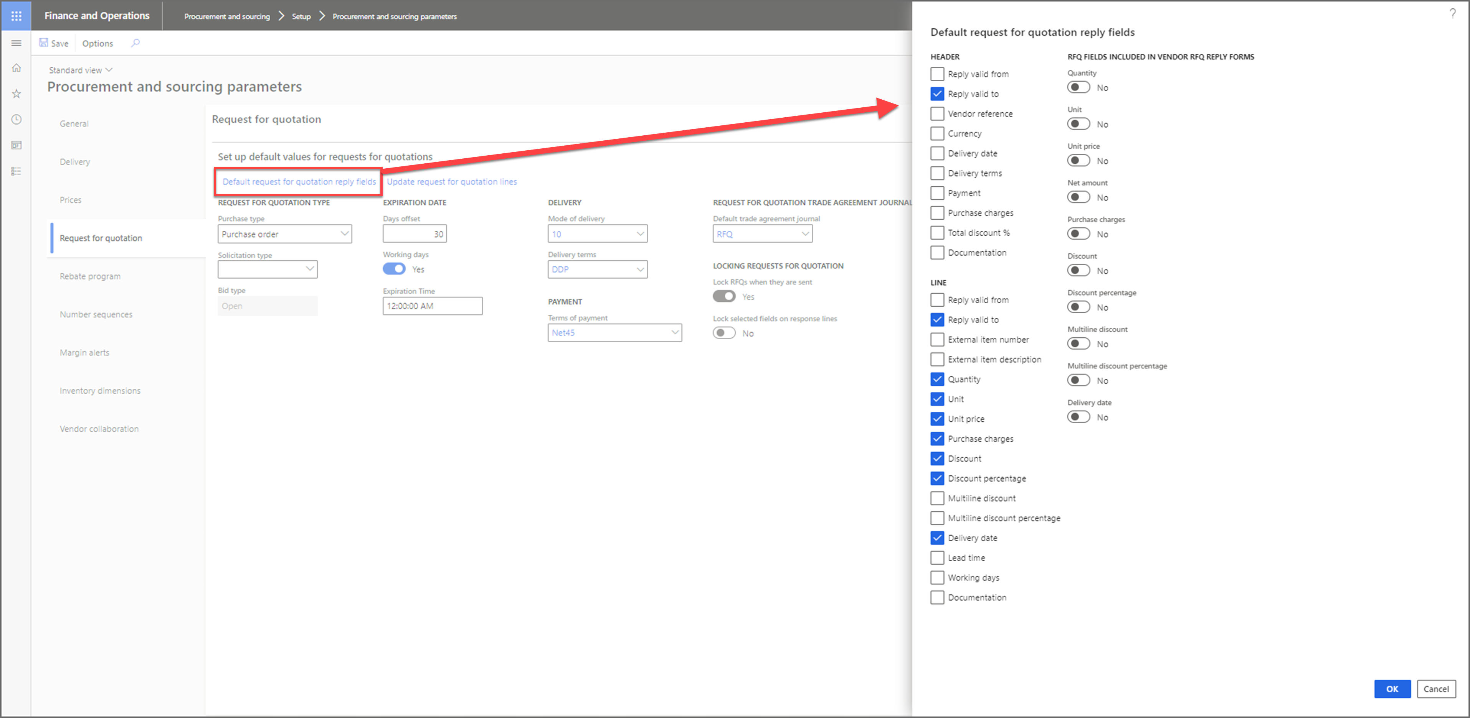Open Default request for quotation reply fields link

click(x=299, y=182)
